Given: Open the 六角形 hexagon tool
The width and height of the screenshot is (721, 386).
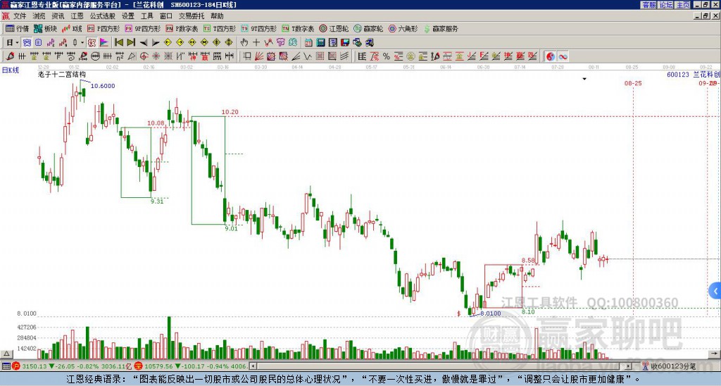Looking at the screenshot, I should (x=403, y=28).
